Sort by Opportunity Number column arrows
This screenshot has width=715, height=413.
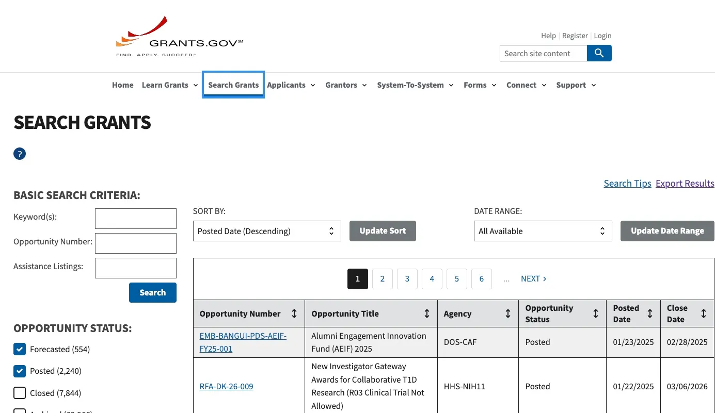point(294,313)
